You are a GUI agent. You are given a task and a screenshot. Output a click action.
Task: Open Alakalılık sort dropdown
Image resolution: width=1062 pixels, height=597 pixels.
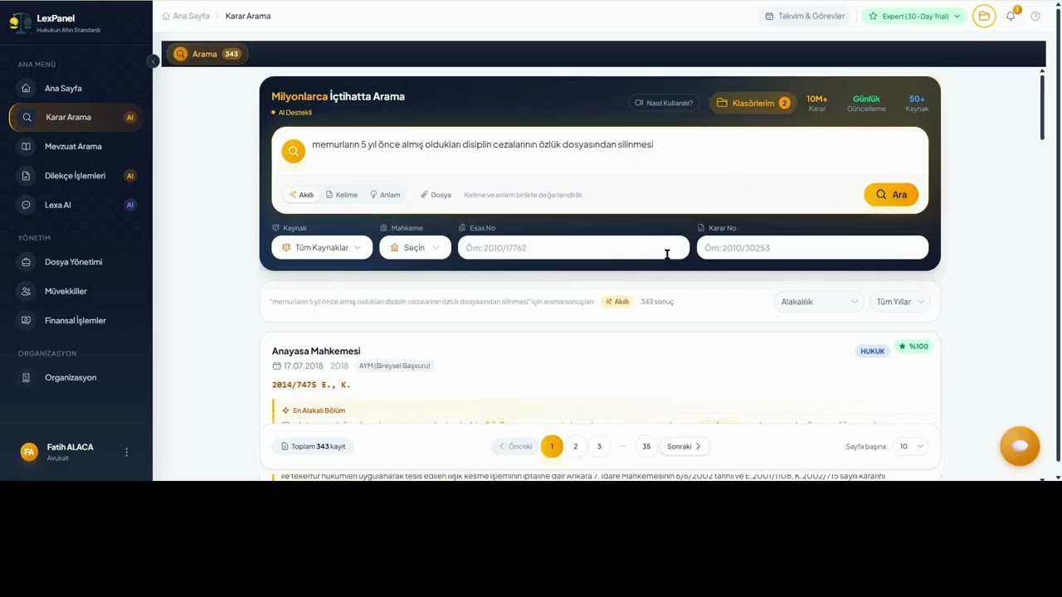(x=819, y=302)
